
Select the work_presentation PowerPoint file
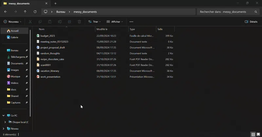click(50, 77)
